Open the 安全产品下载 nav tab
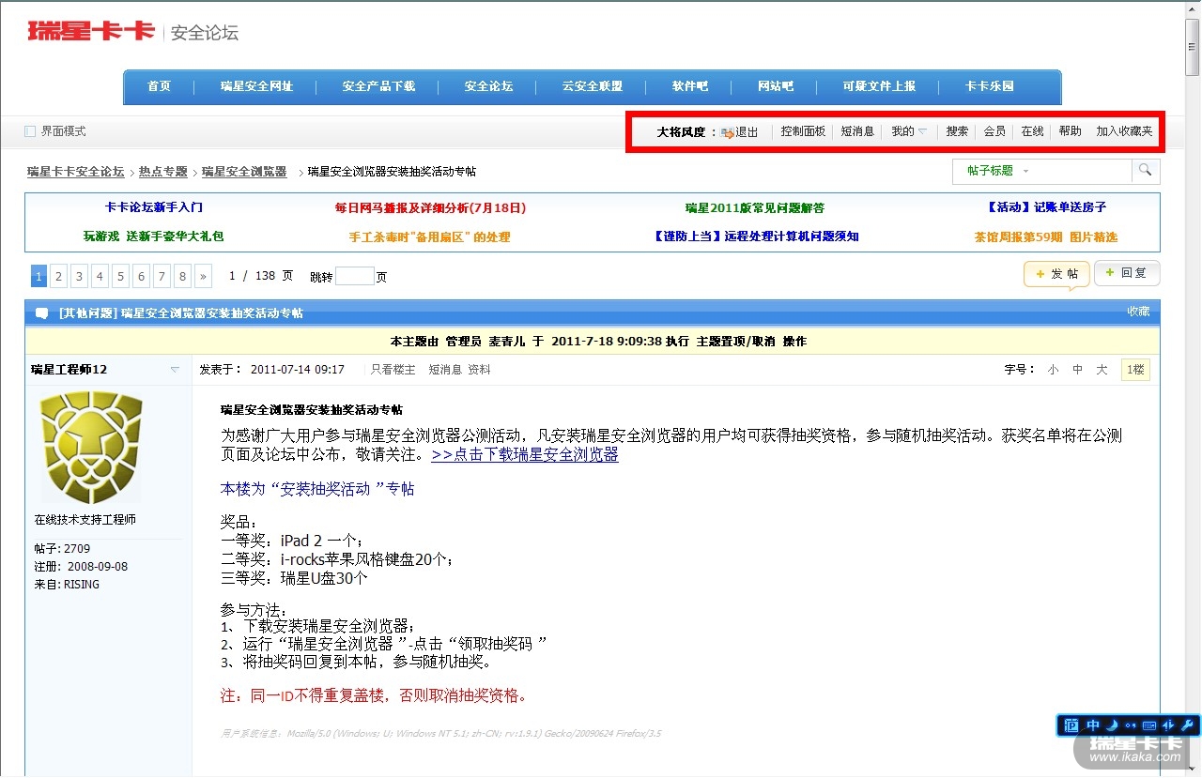Viewport: 1202px width, 778px height. [x=378, y=86]
